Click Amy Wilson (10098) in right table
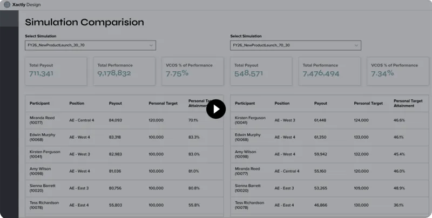 (246, 154)
